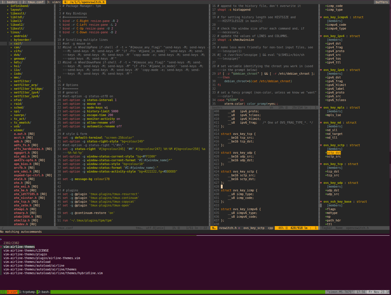Jump to highlighted sctp_dst tag
The height and width of the screenshot is (295, 391).
click(x=334, y=153)
